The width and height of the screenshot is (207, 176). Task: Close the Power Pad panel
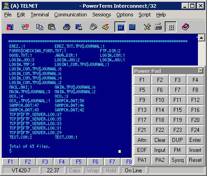click(x=200, y=70)
